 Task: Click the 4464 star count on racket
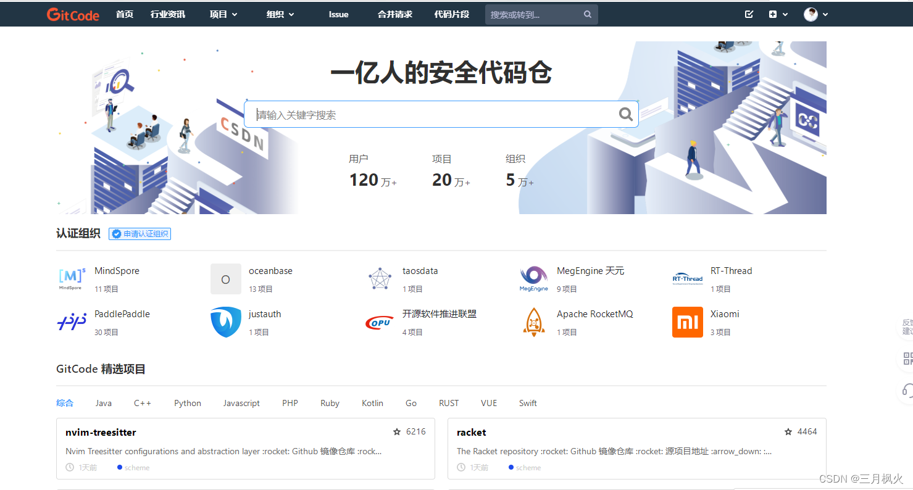(x=807, y=432)
